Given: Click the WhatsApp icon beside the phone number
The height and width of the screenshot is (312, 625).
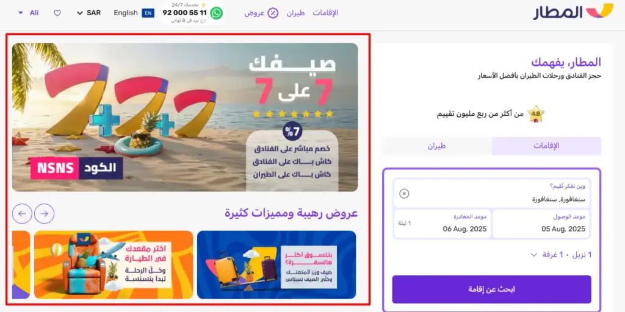Looking at the screenshot, I should point(217,13).
